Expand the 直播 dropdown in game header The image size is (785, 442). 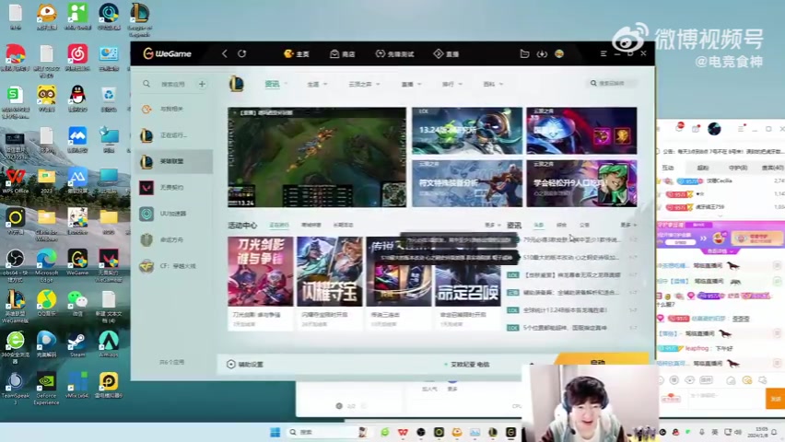(411, 84)
